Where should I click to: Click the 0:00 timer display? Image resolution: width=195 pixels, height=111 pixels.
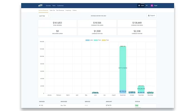(142, 6)
